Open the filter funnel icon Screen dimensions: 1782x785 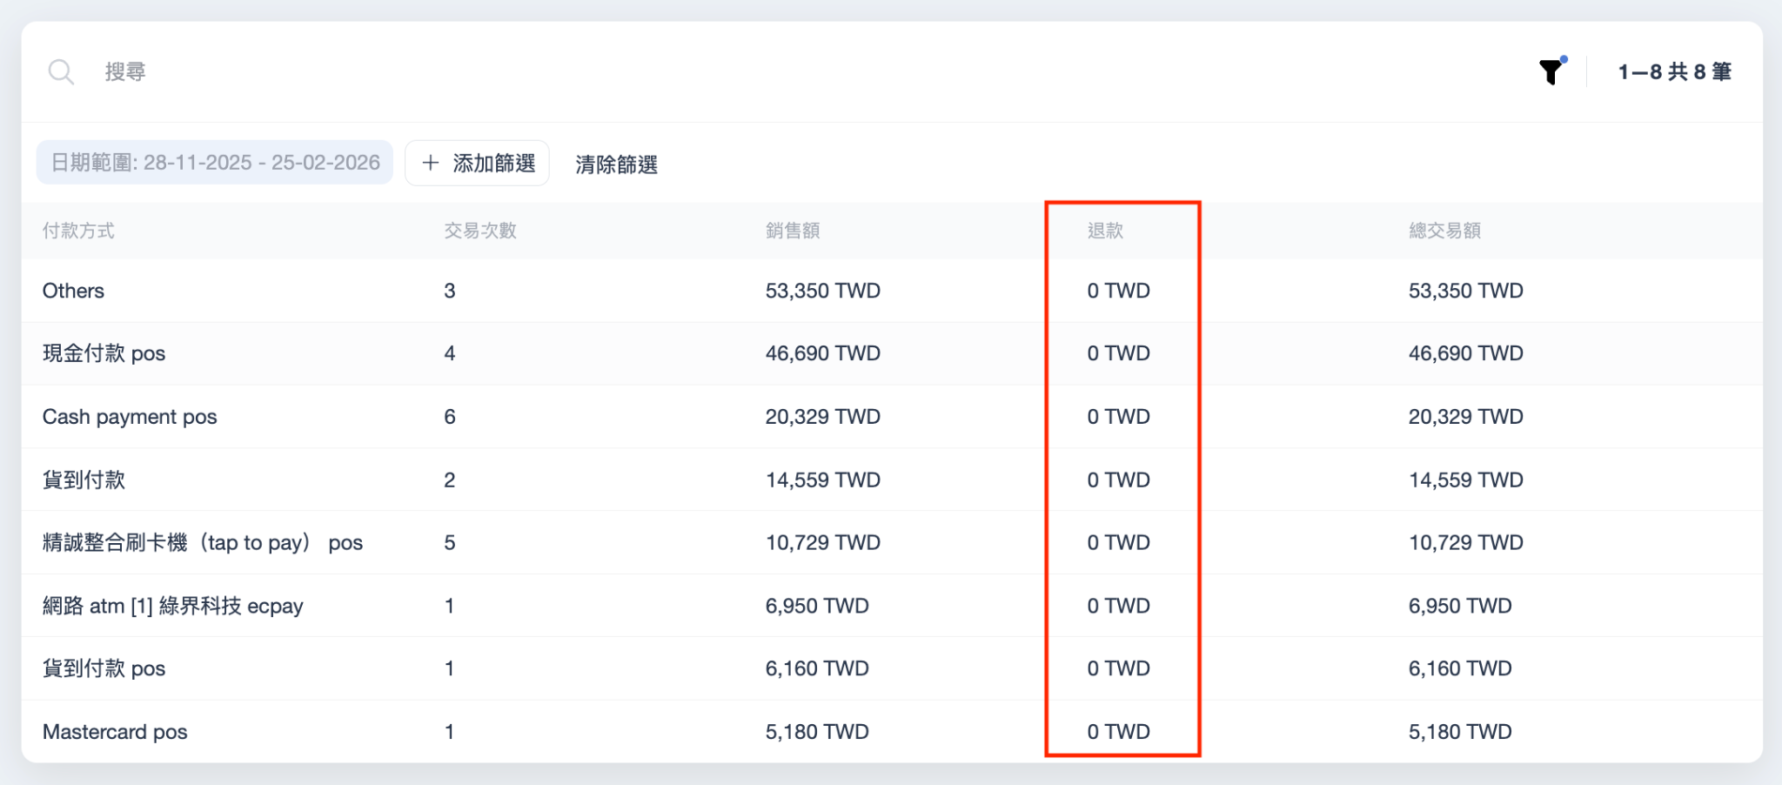[x=1551, y=71]
